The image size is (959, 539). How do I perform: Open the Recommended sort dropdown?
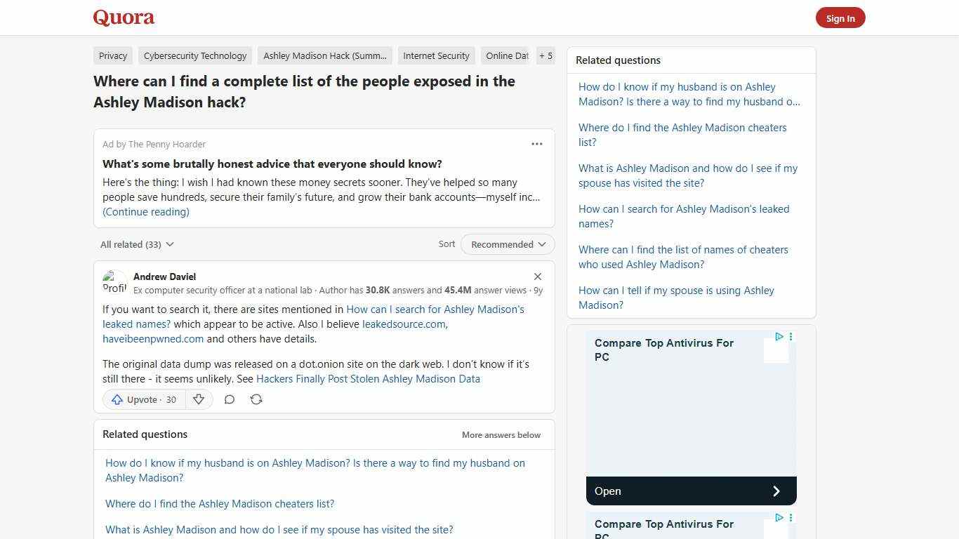(x=507, y=244)
